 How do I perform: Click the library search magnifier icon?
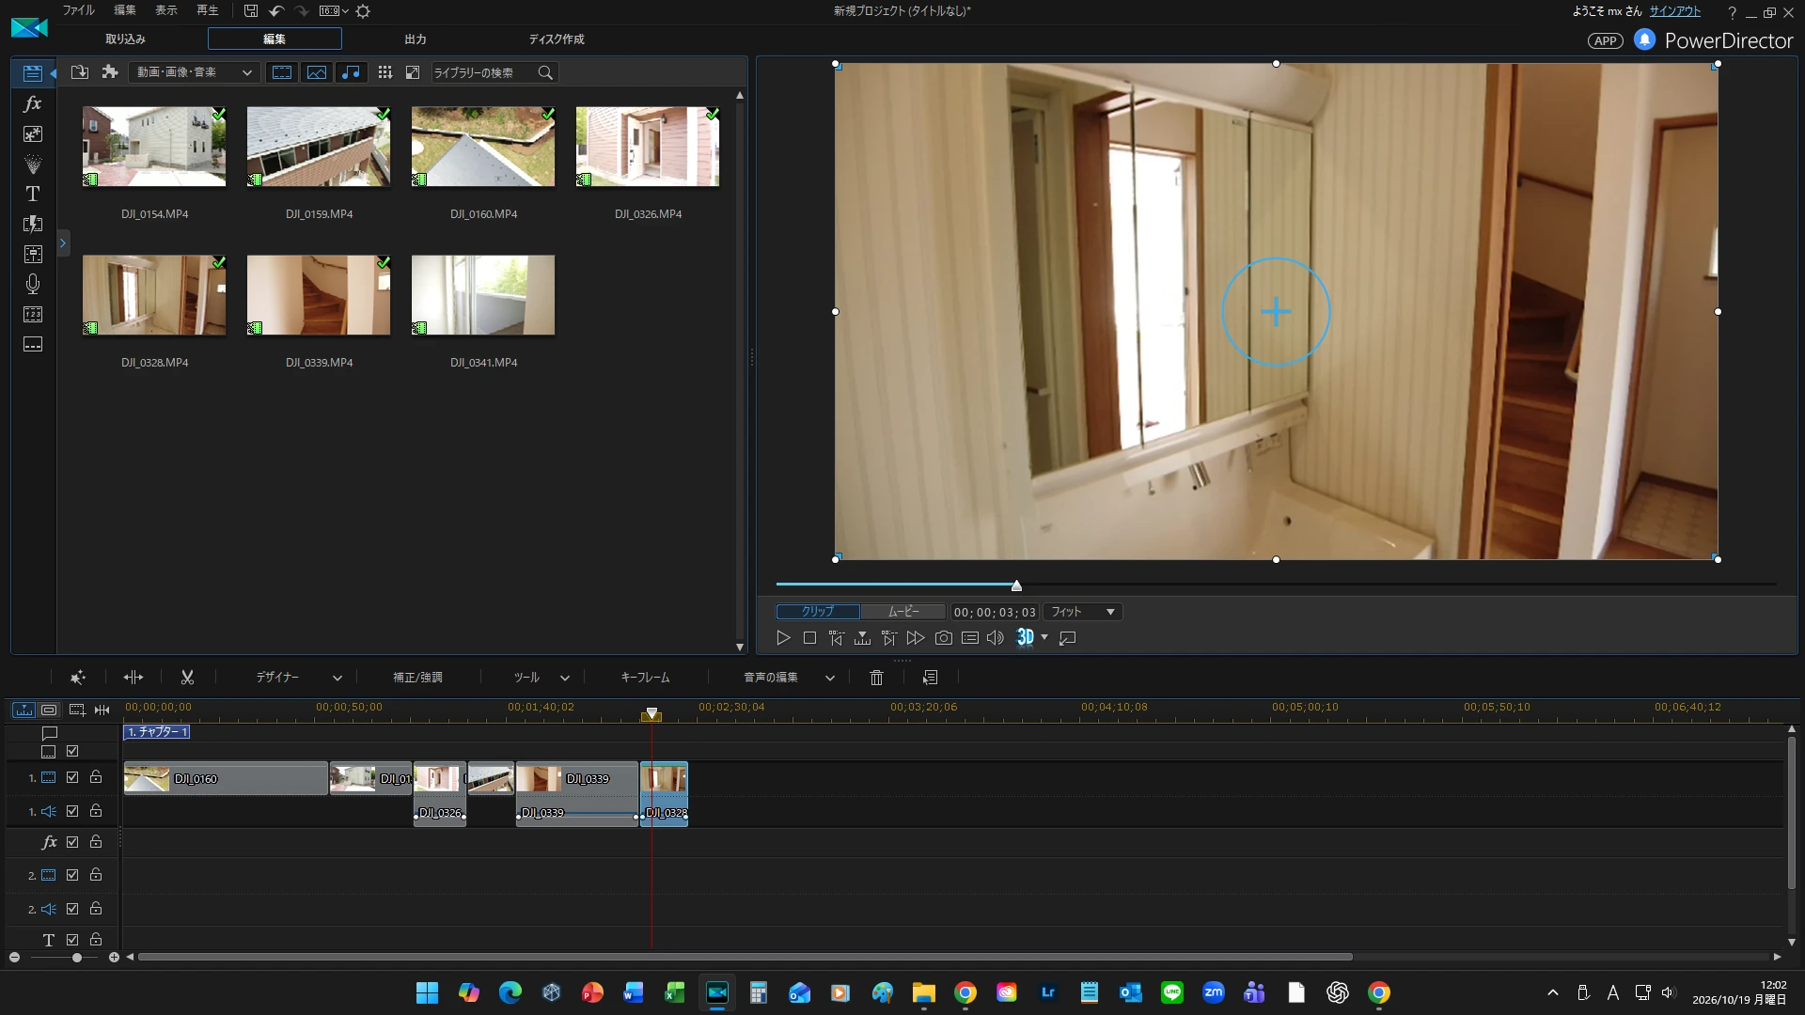coord(545,72)
